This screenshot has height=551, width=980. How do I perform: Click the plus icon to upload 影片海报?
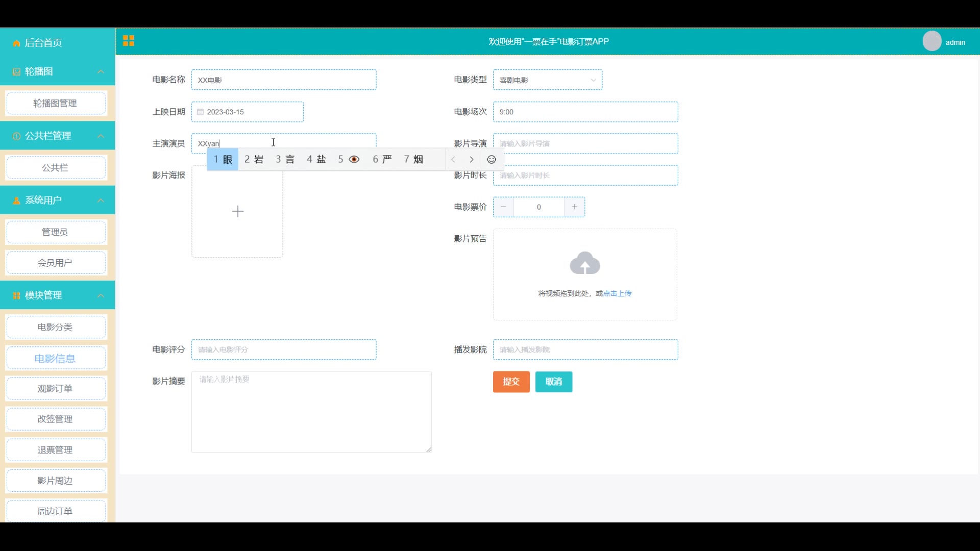[x=237, y=211]
